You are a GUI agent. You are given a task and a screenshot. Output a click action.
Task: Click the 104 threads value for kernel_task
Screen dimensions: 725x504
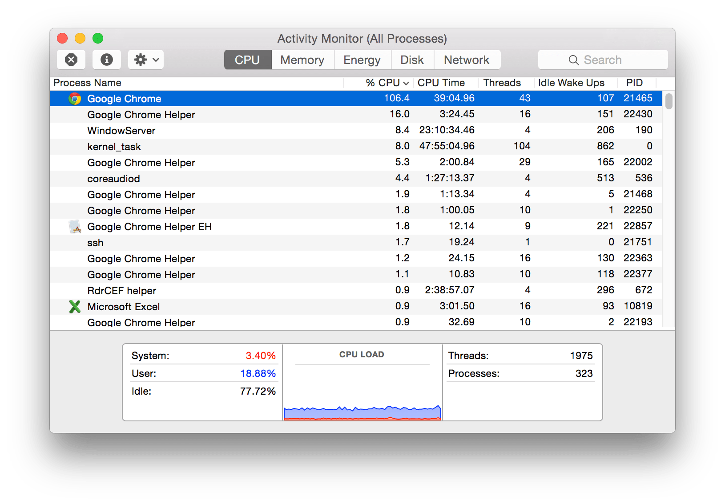pyautogui.click(x=522, y=146)
